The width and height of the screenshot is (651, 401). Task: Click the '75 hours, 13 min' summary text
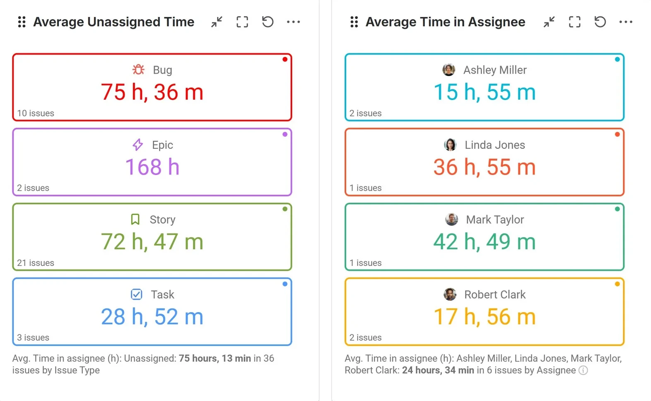pos(215,358)
